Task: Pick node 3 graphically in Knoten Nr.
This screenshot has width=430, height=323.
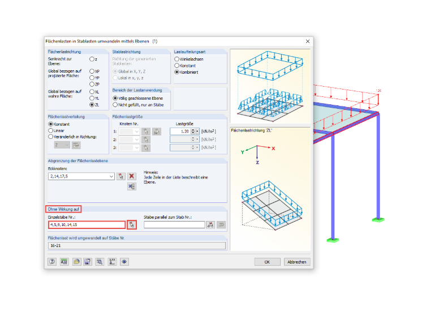Action: click(146, 148)
